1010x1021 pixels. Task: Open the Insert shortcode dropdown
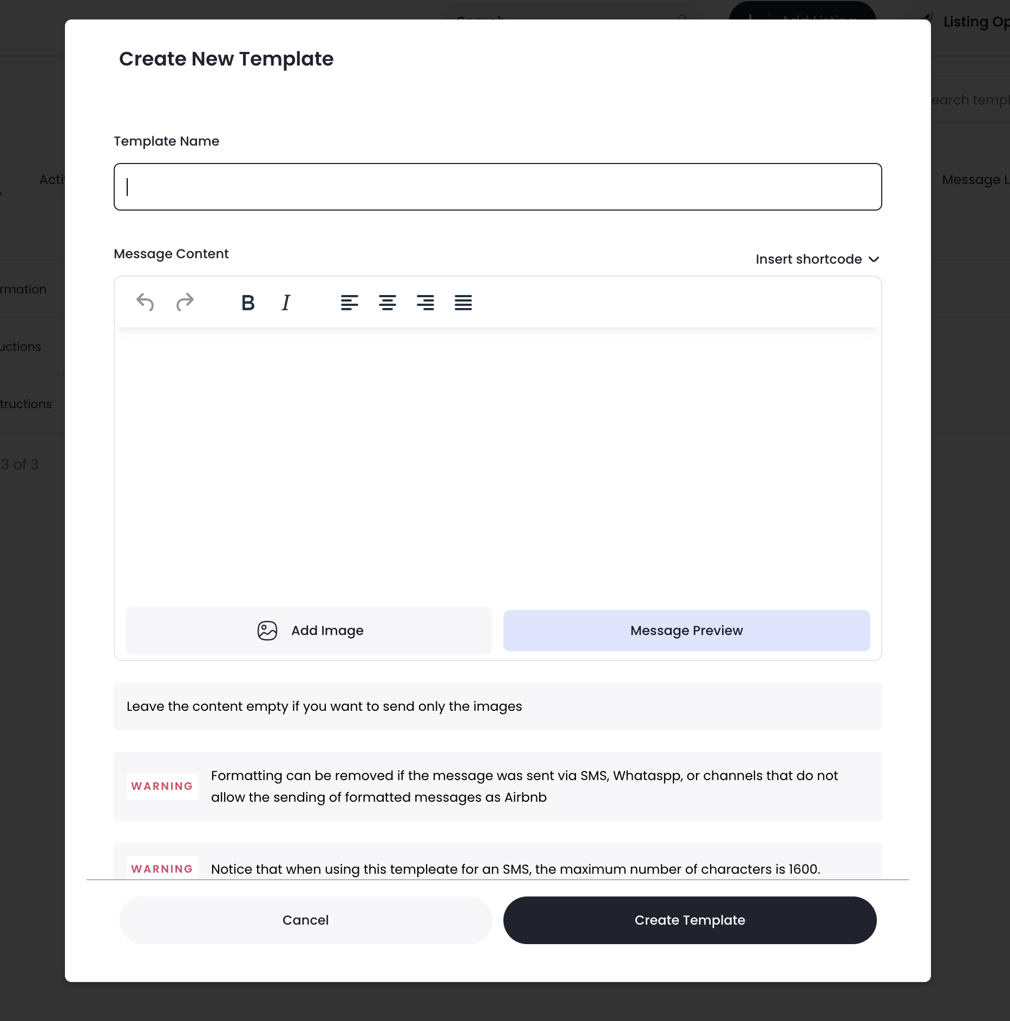tap(809, 259)
